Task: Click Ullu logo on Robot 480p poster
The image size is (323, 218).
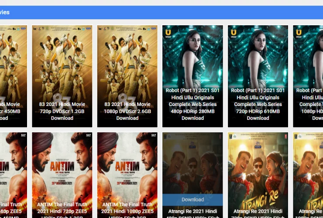Action: tap(168, 33)
